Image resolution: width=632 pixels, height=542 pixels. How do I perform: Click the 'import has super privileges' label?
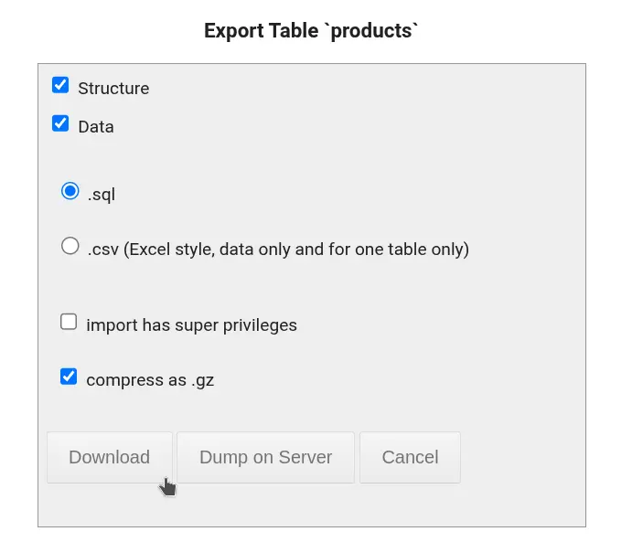coord(191,325)
